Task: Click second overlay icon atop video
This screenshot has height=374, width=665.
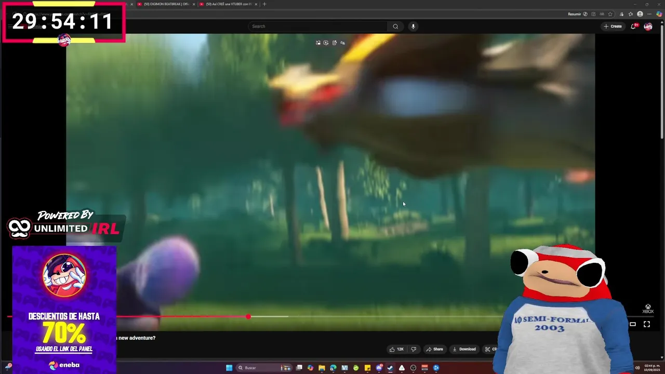Action: point(326,43)
